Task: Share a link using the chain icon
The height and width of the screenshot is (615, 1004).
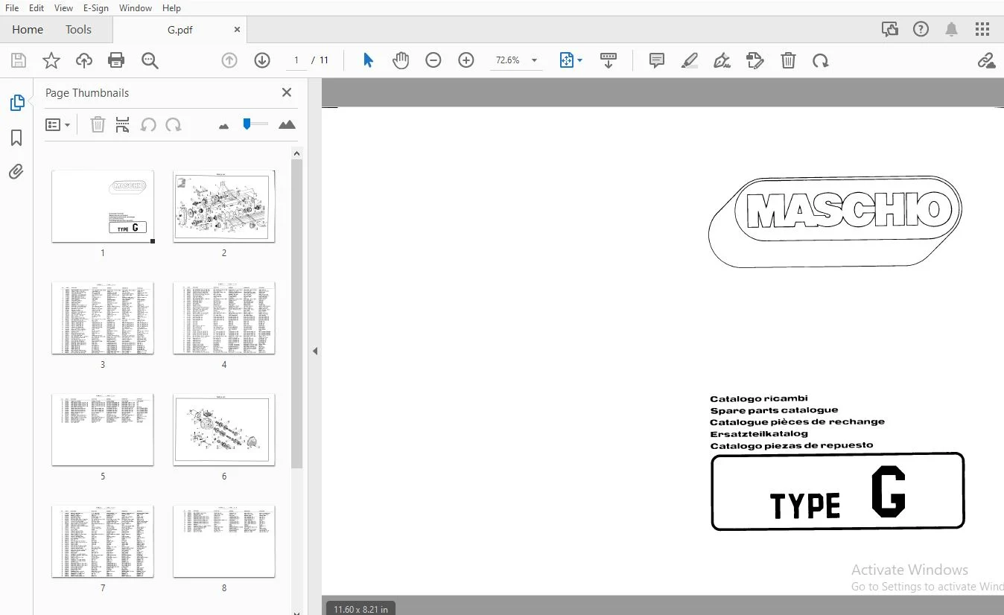Action: 986,60
